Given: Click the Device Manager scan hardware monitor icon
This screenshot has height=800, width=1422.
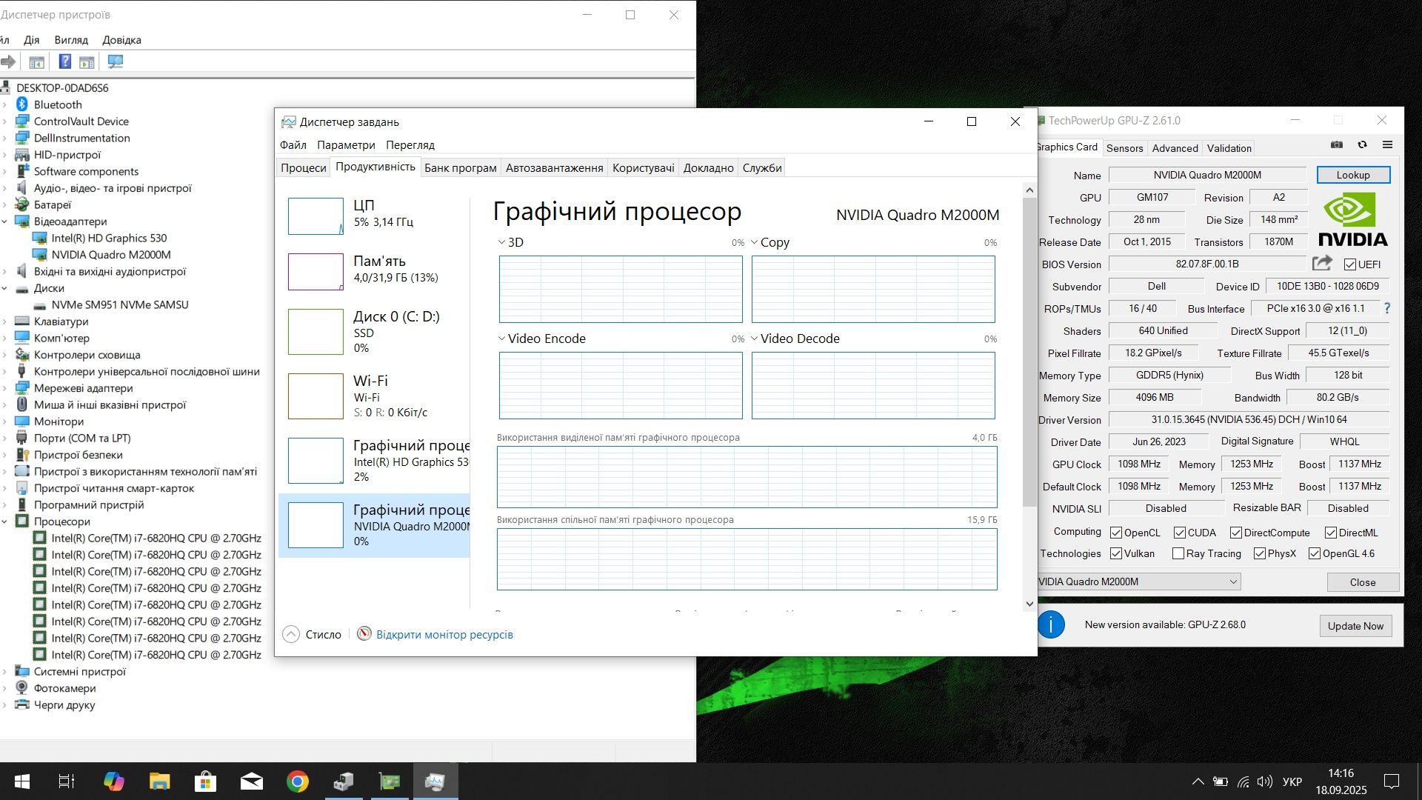Looking at the screenshot, I should 115,61.
